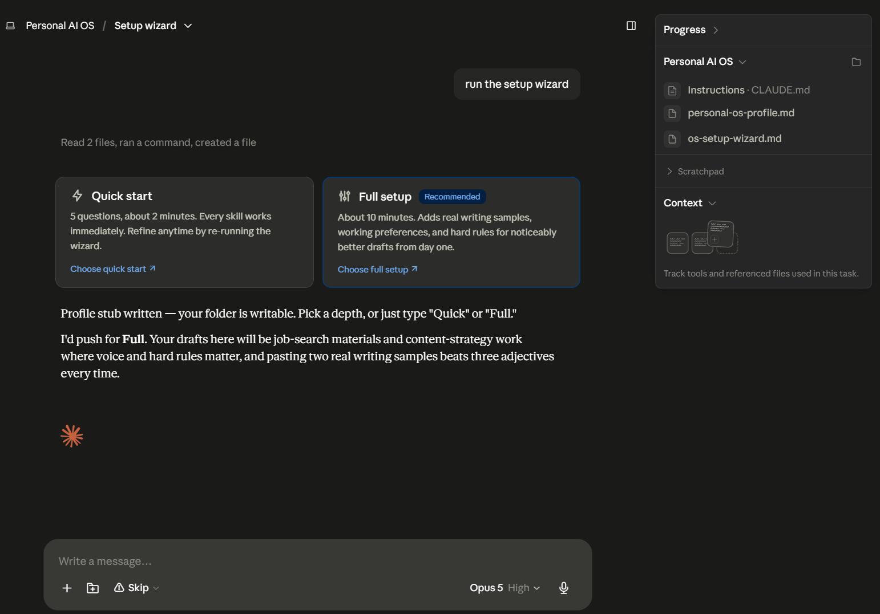Click the Context illustration thumbnail
This screenshot has width=880, height=614.
tap(702, 237)
